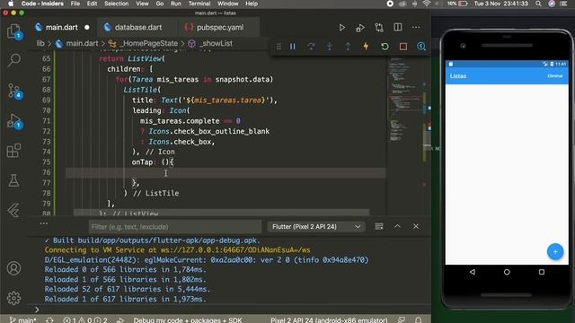The height and width of the screenshot is (323, 575).
Task: Click errors and warnings status item
Action: [85, 320]
